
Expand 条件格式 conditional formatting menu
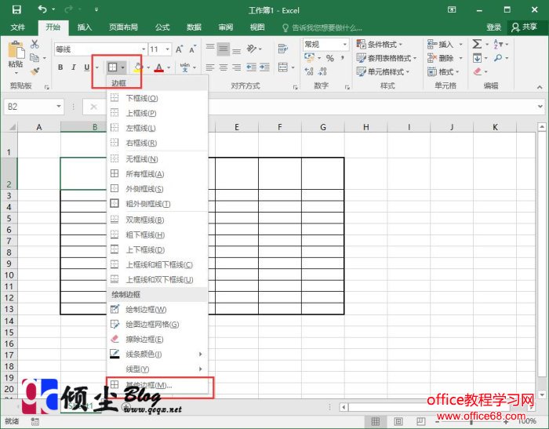coord(380,45)
